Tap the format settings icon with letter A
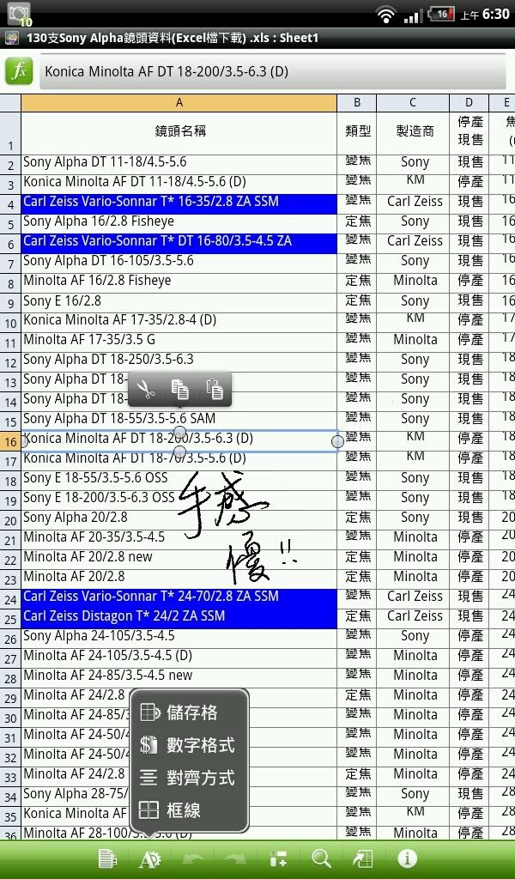Screen dimensions: 515x879 pos(149,858)
